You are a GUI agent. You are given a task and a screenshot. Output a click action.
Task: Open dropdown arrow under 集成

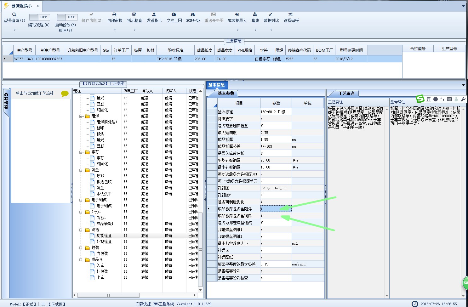[x=255, y=30]
